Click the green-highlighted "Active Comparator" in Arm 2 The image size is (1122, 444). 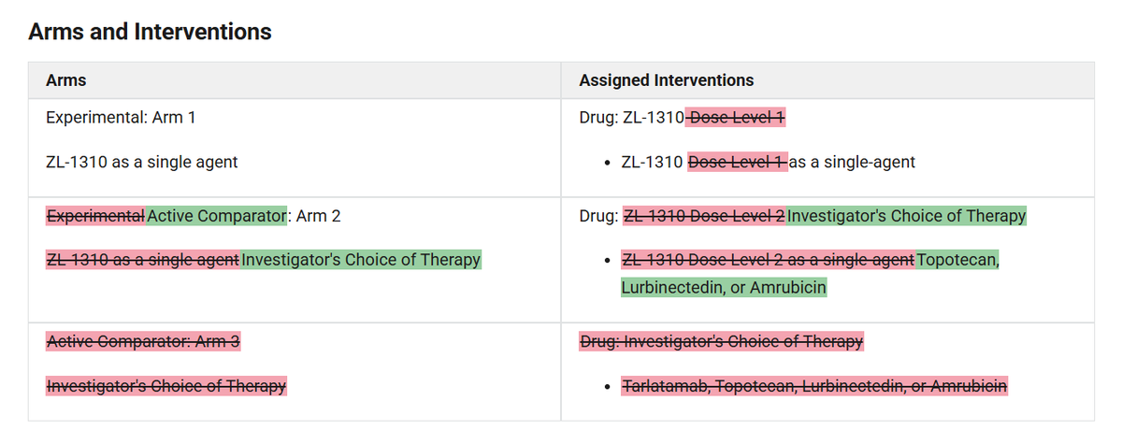click(x=216, y=216)
